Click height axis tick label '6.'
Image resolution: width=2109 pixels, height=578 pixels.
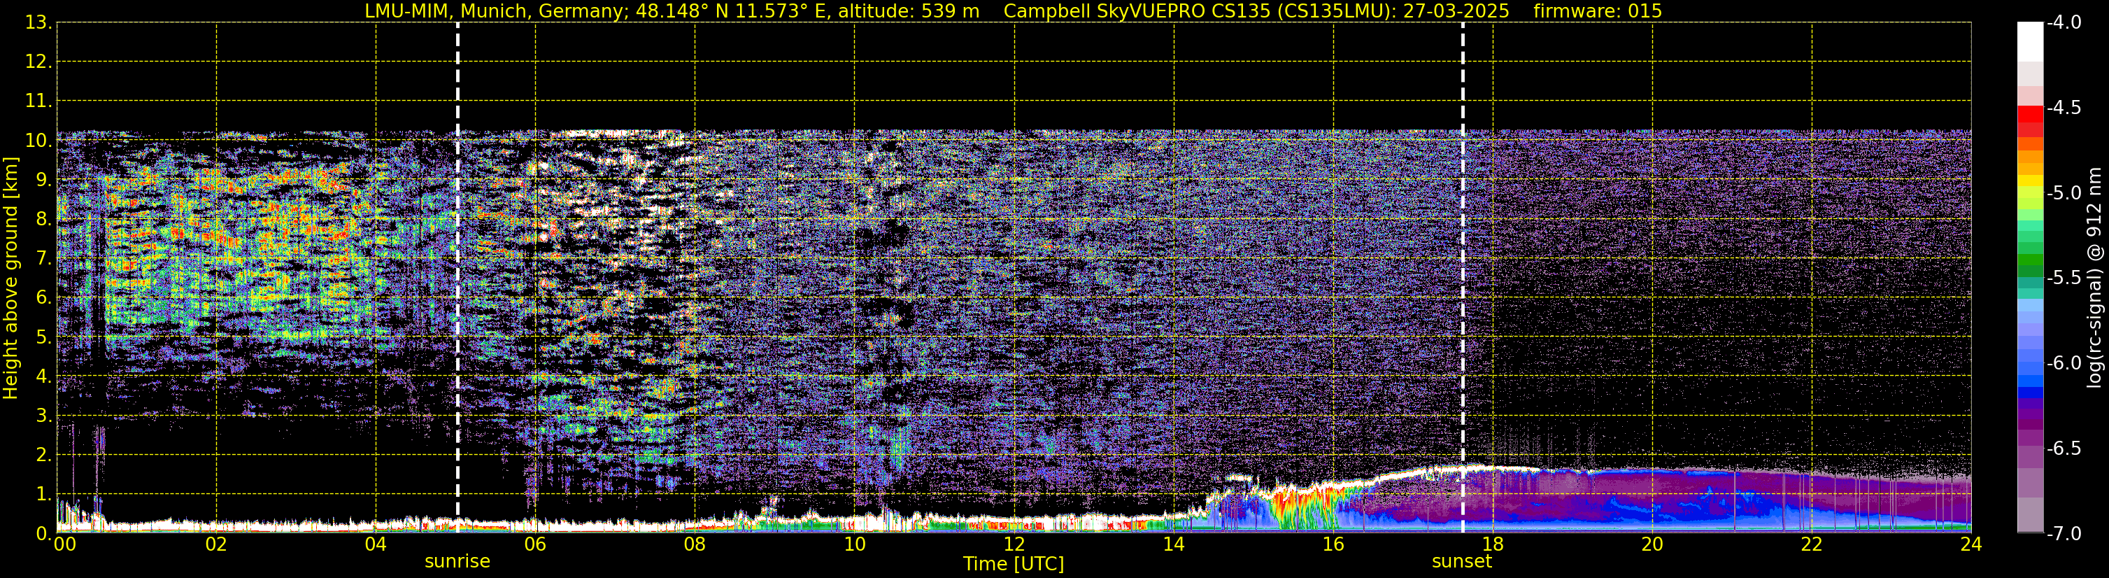tap(43, 298)
